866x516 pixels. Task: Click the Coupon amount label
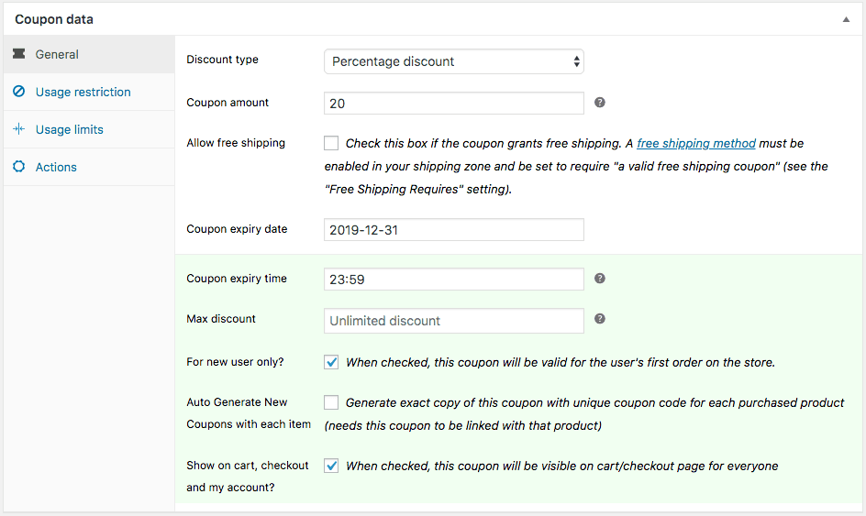point(227,102)
